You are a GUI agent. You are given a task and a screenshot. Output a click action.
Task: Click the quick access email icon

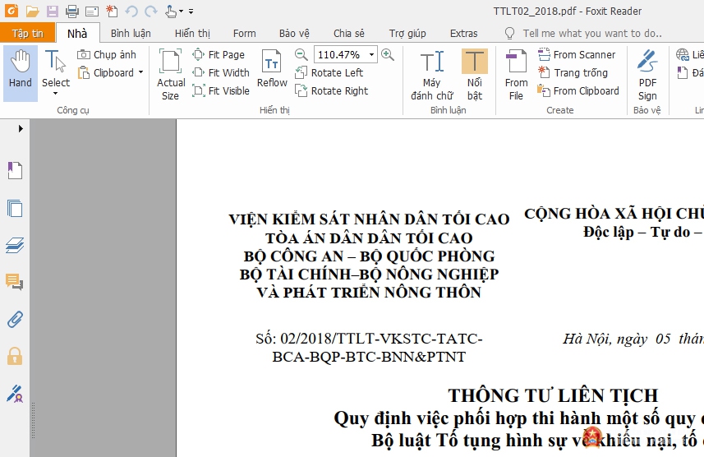click(x=92, y=12)
